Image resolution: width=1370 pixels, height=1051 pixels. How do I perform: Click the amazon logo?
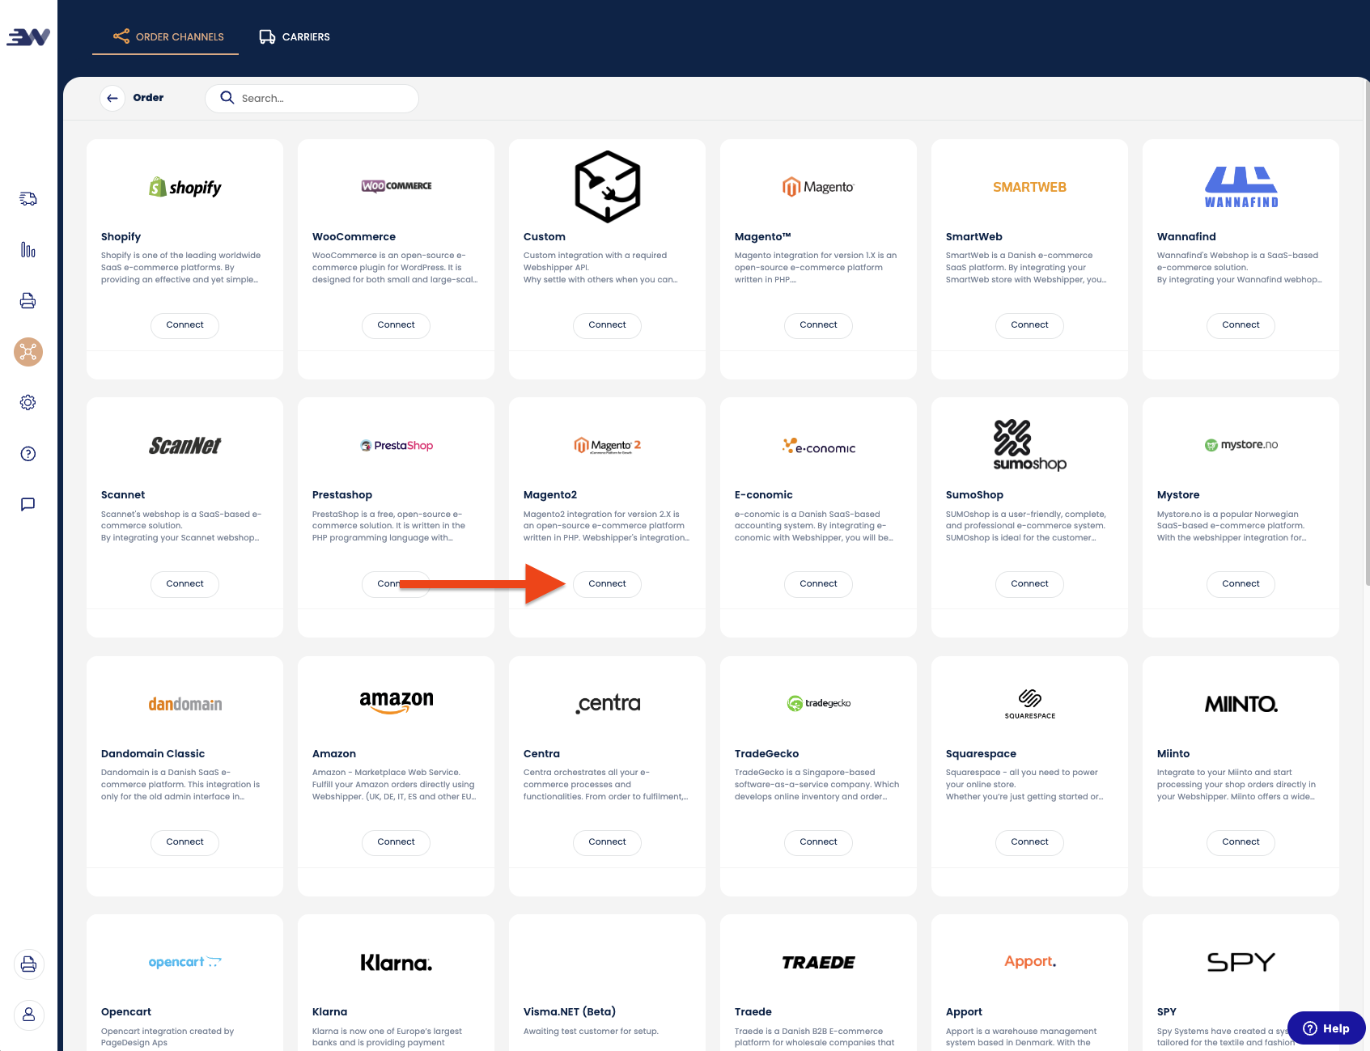[396, 702]
